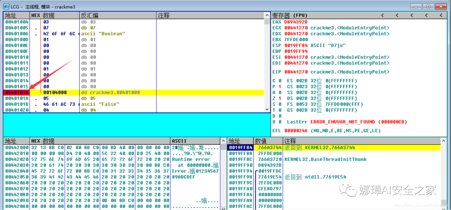451x210 pixels.
Task: Select dump row at address 00442040
Action: (x=112, y=171)
